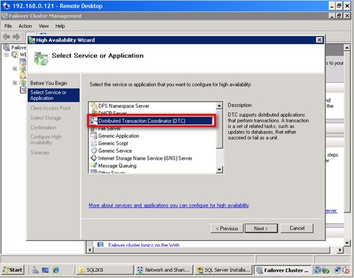Image resolution: width=354 pixels, height=278 pixels.
Task: Open the View menu
Action: pos(44,26)
